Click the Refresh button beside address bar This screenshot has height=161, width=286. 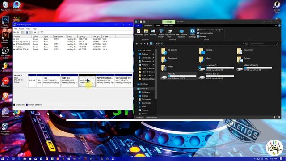246,44
